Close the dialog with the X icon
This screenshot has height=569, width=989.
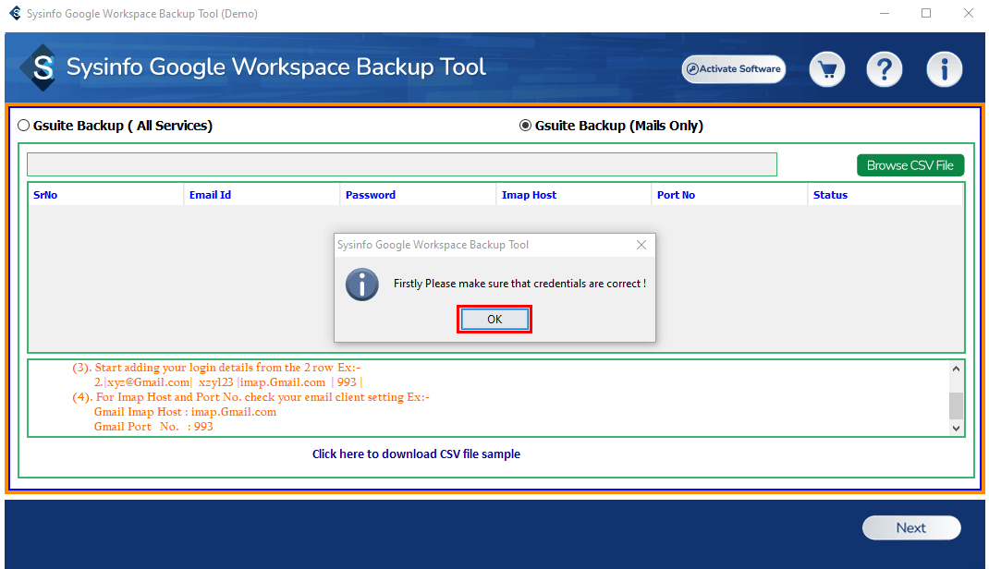coord(641,245)
